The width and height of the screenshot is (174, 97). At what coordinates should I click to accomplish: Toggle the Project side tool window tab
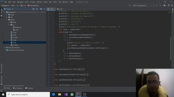(1, 12)
